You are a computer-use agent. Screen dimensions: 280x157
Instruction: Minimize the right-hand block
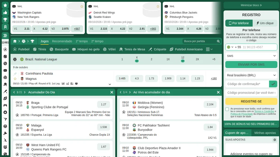(251, 5)
